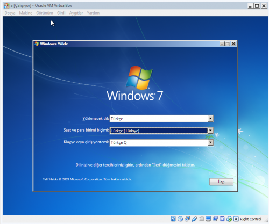Expand the Saat ve para birimi dropdown arrow
This screenshot has height=224, width=269.
coord(210,131)
